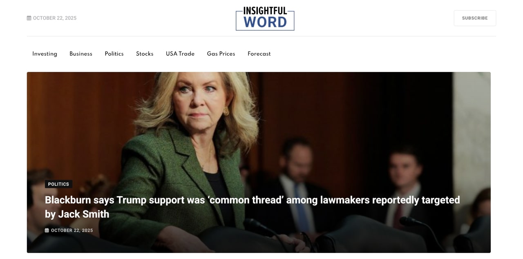The height and width of the screenshot is (259, 523).
Task: Click the POLITICS category tag on the article
Action: coord(58,184)
